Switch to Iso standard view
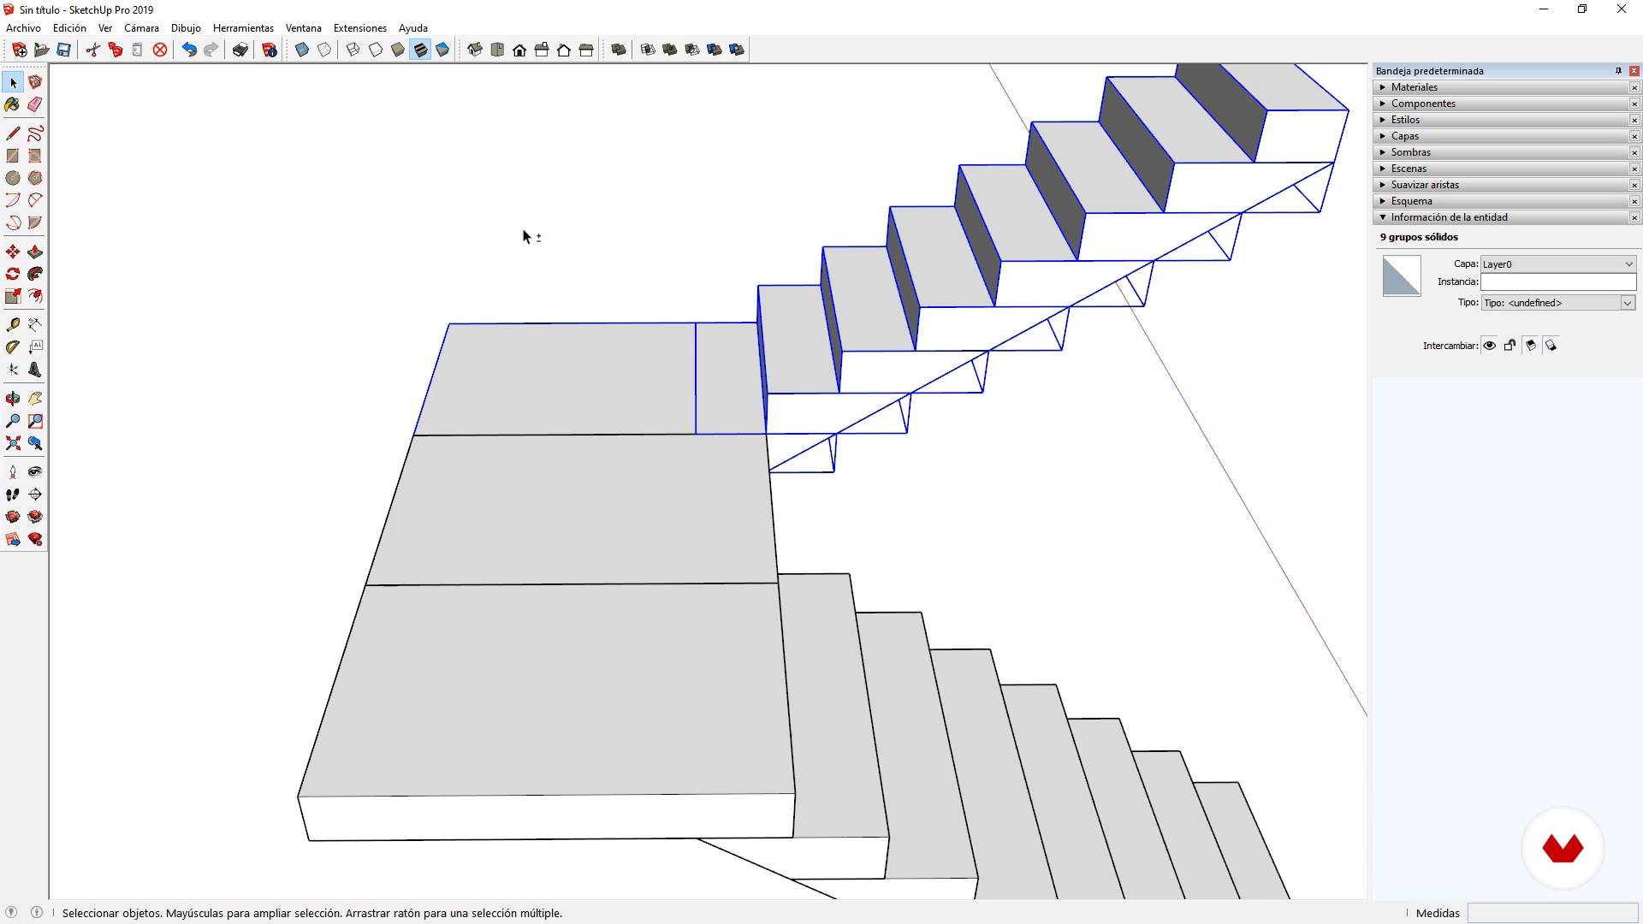 click(475, 50)
